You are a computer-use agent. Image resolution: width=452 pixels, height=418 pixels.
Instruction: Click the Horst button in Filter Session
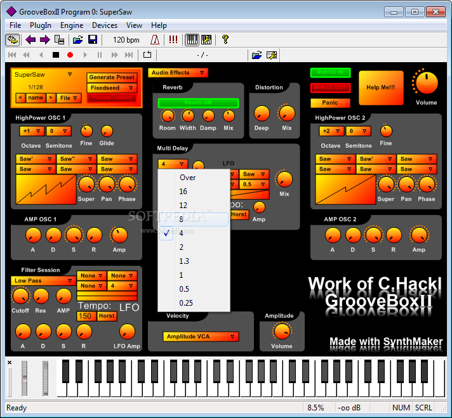[x=107, y=316]
